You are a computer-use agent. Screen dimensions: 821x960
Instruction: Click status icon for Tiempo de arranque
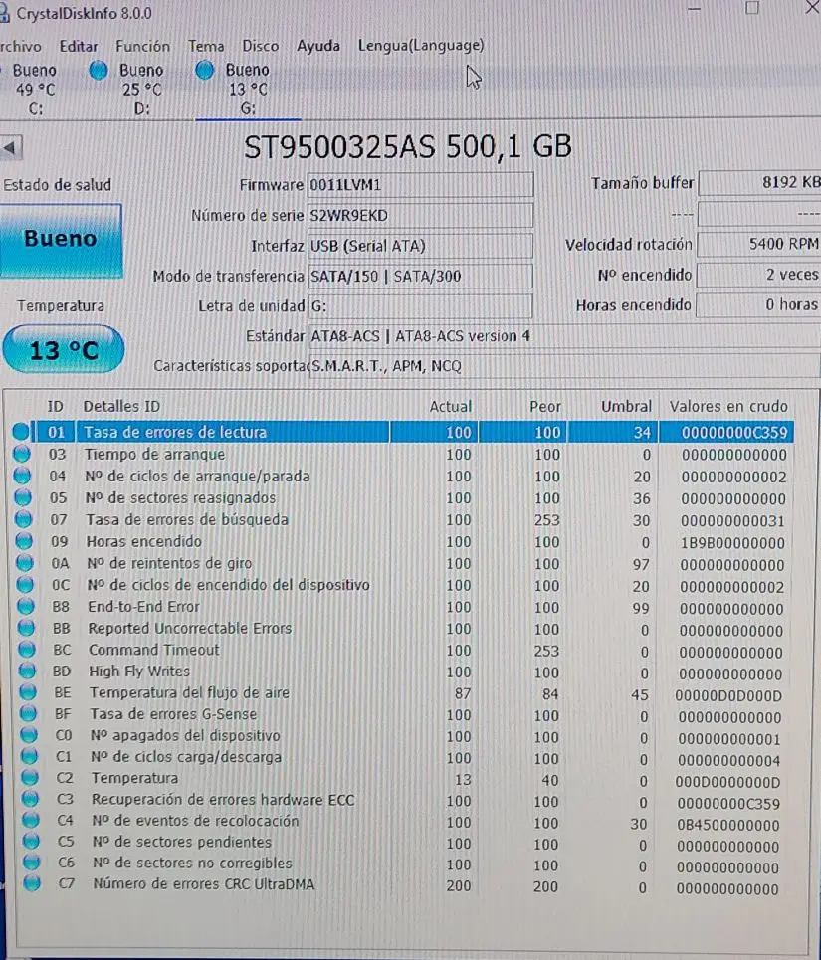[x=22, y=454]
